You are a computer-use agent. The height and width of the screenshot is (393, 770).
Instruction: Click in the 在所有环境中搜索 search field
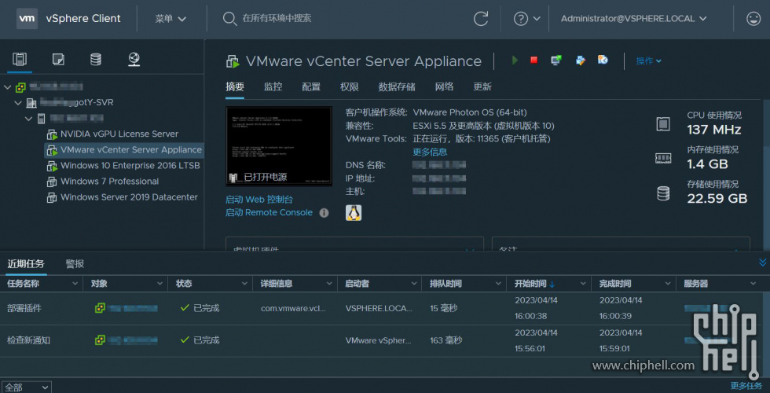pyautogui.click(x=277, y=19)
